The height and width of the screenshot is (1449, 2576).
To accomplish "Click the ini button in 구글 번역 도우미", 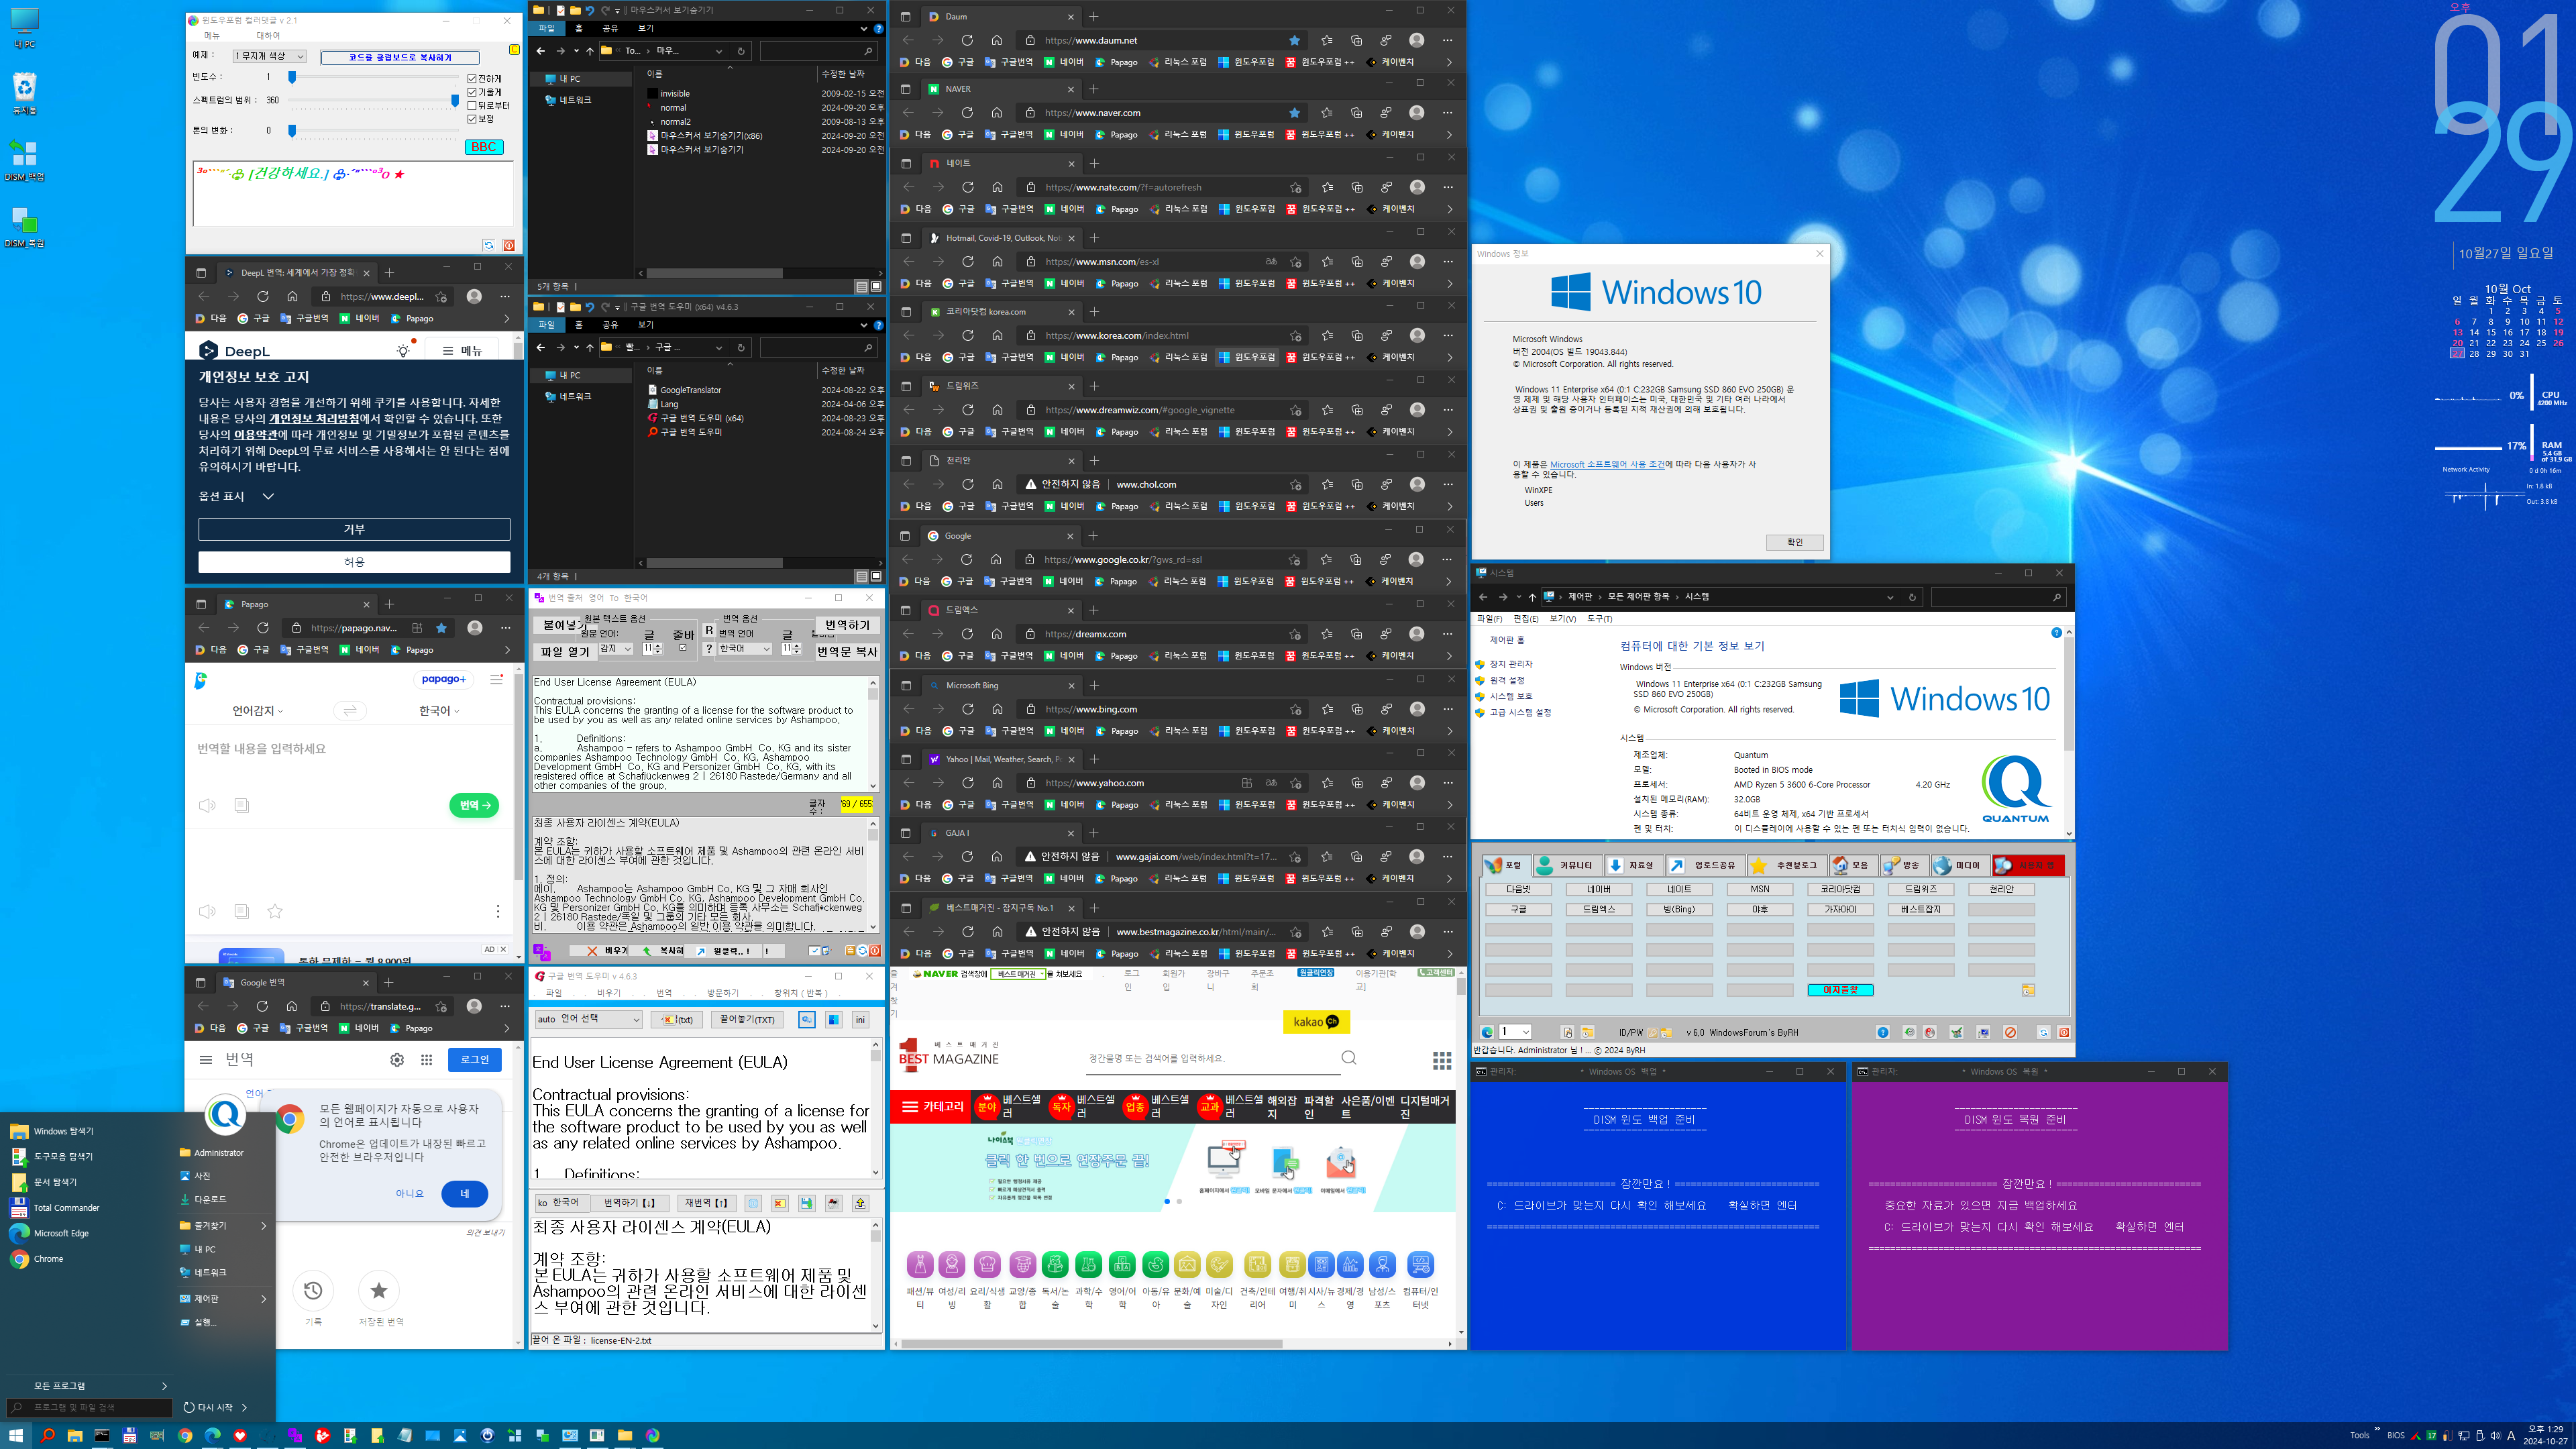I will click(860, 1020).
